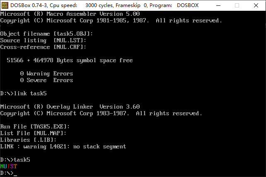Viewport: 266px width, 177px height.
Task: Click the colored NUIST output text
Action: pos(9,166)
